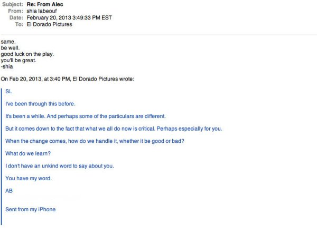Click the signature '-shia'
The image size is (317, 245).
(x=7, y=66)
